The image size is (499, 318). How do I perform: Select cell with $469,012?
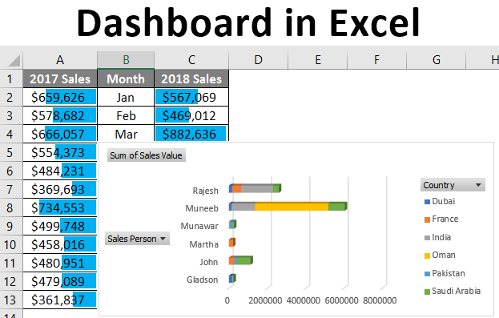(191, 115)
